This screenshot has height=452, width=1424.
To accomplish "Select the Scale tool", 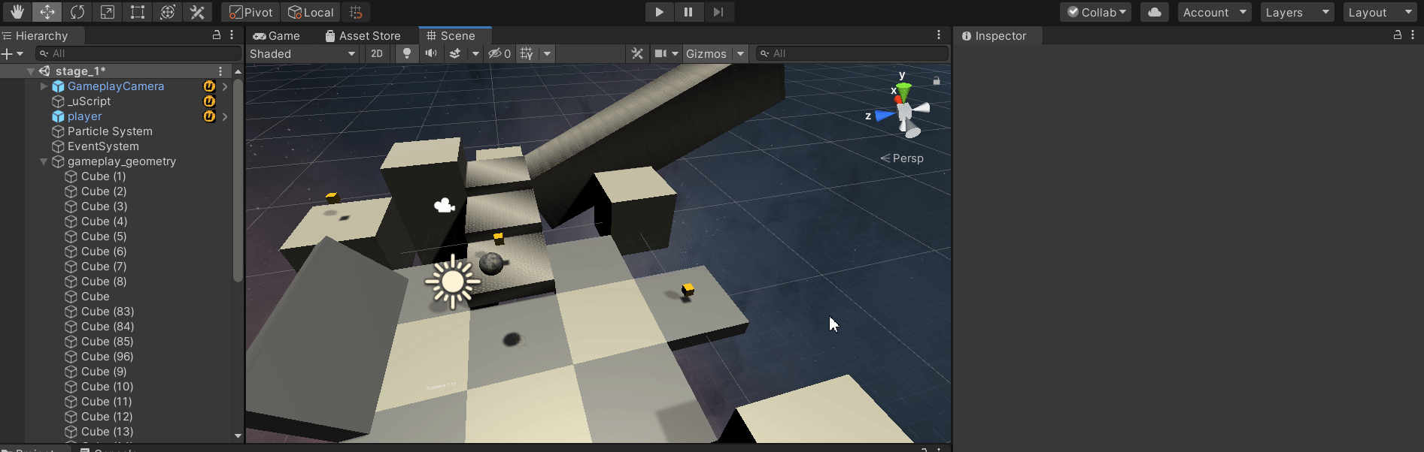I will point(107,12).
